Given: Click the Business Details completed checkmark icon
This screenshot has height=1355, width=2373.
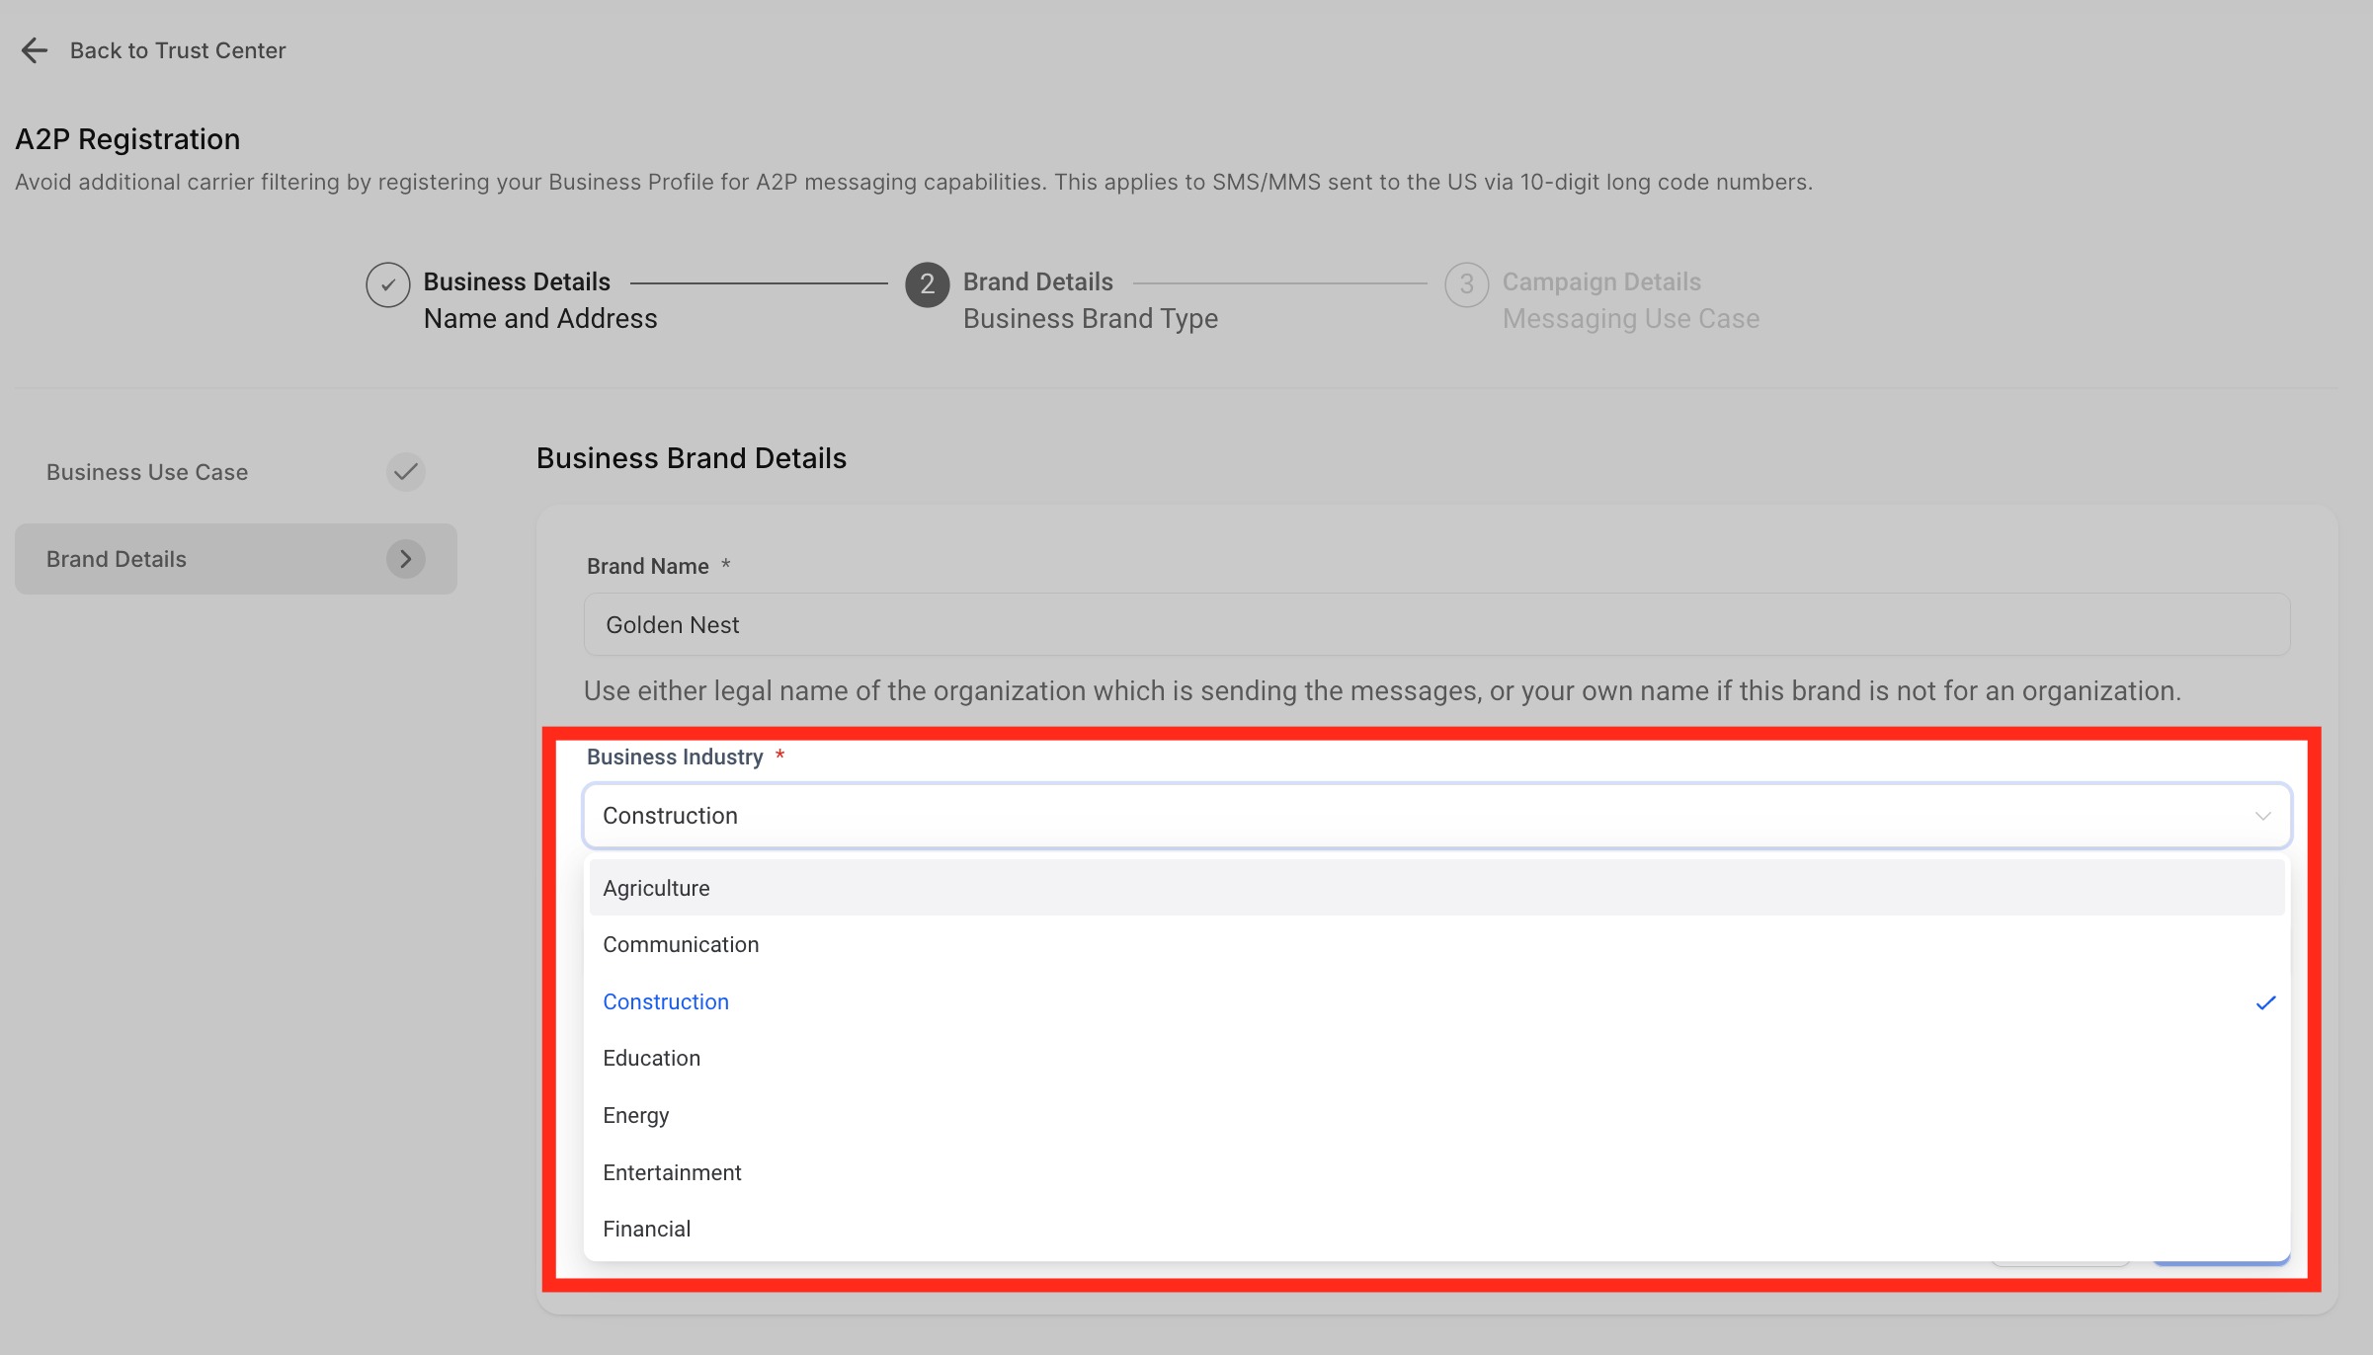Looking at the screenshot, I should (x=387, y=284).
